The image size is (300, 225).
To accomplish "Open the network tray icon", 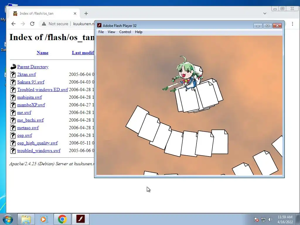I will (x=263, y=219).
